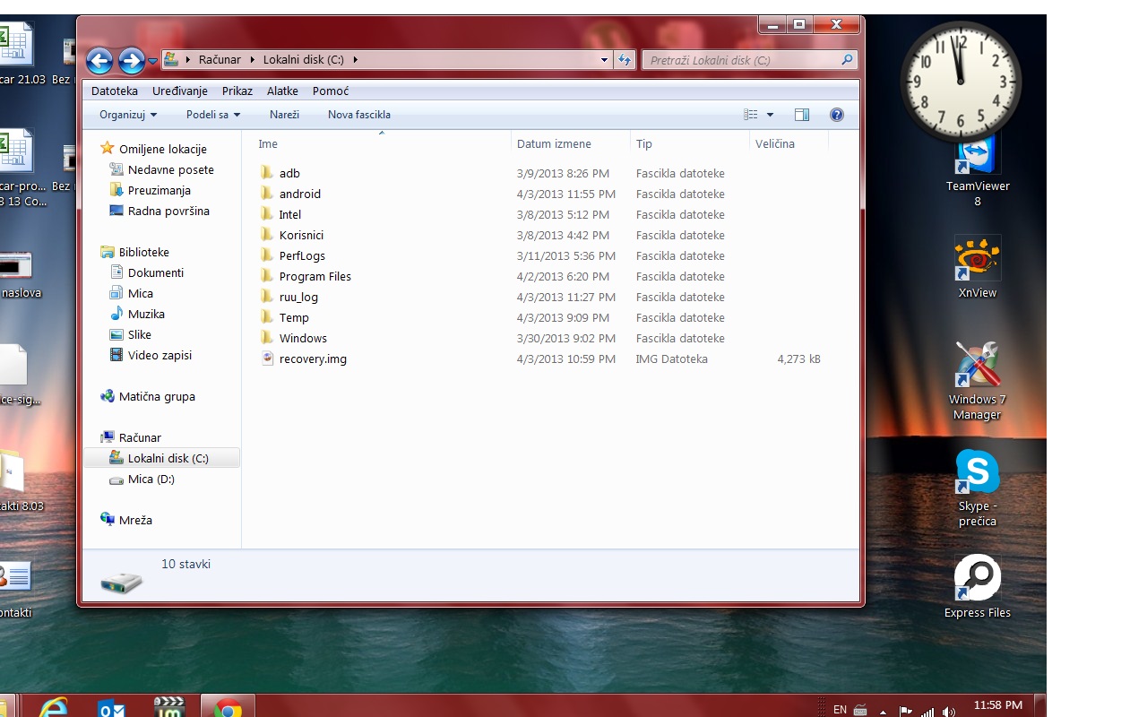
Task: Open the help question mark icon
Action: (837, 115)
